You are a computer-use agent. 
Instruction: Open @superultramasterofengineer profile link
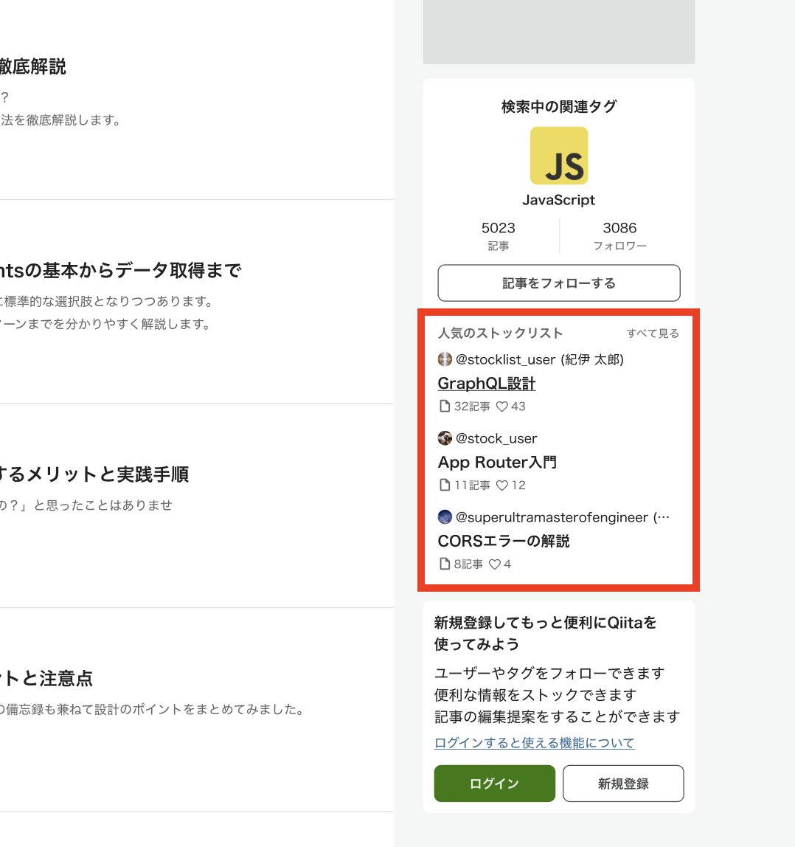[x=563, y=517]
